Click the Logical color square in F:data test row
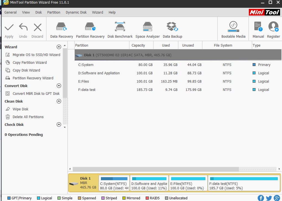The width and height of the screenshot is (282, 201). click(x=254, y=90)
